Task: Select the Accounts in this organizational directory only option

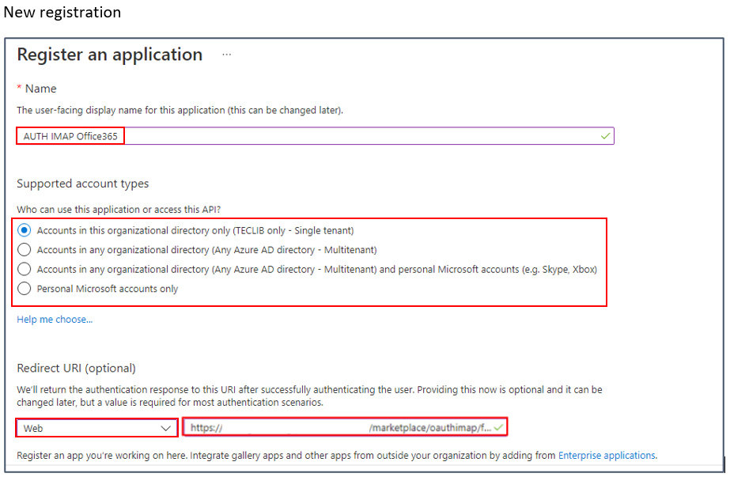Action: point(25,229)
